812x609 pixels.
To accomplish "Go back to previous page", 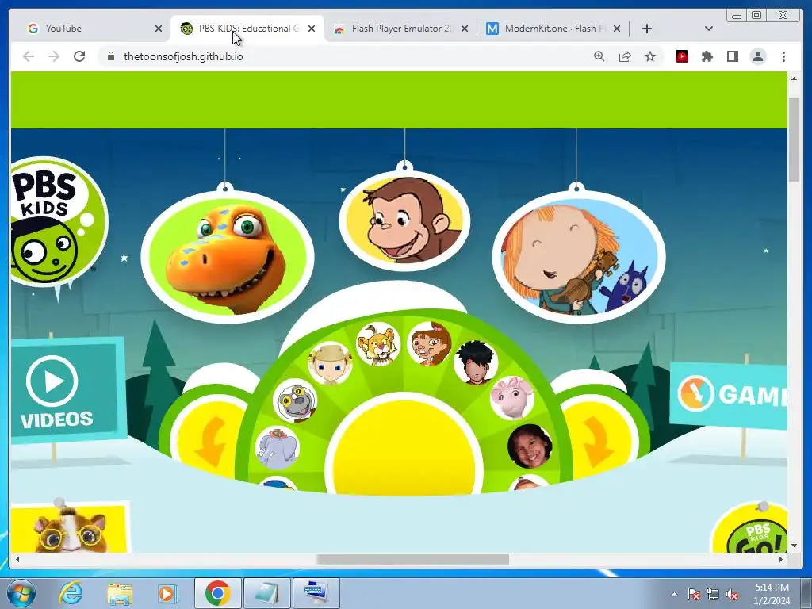I will [29, 56].
